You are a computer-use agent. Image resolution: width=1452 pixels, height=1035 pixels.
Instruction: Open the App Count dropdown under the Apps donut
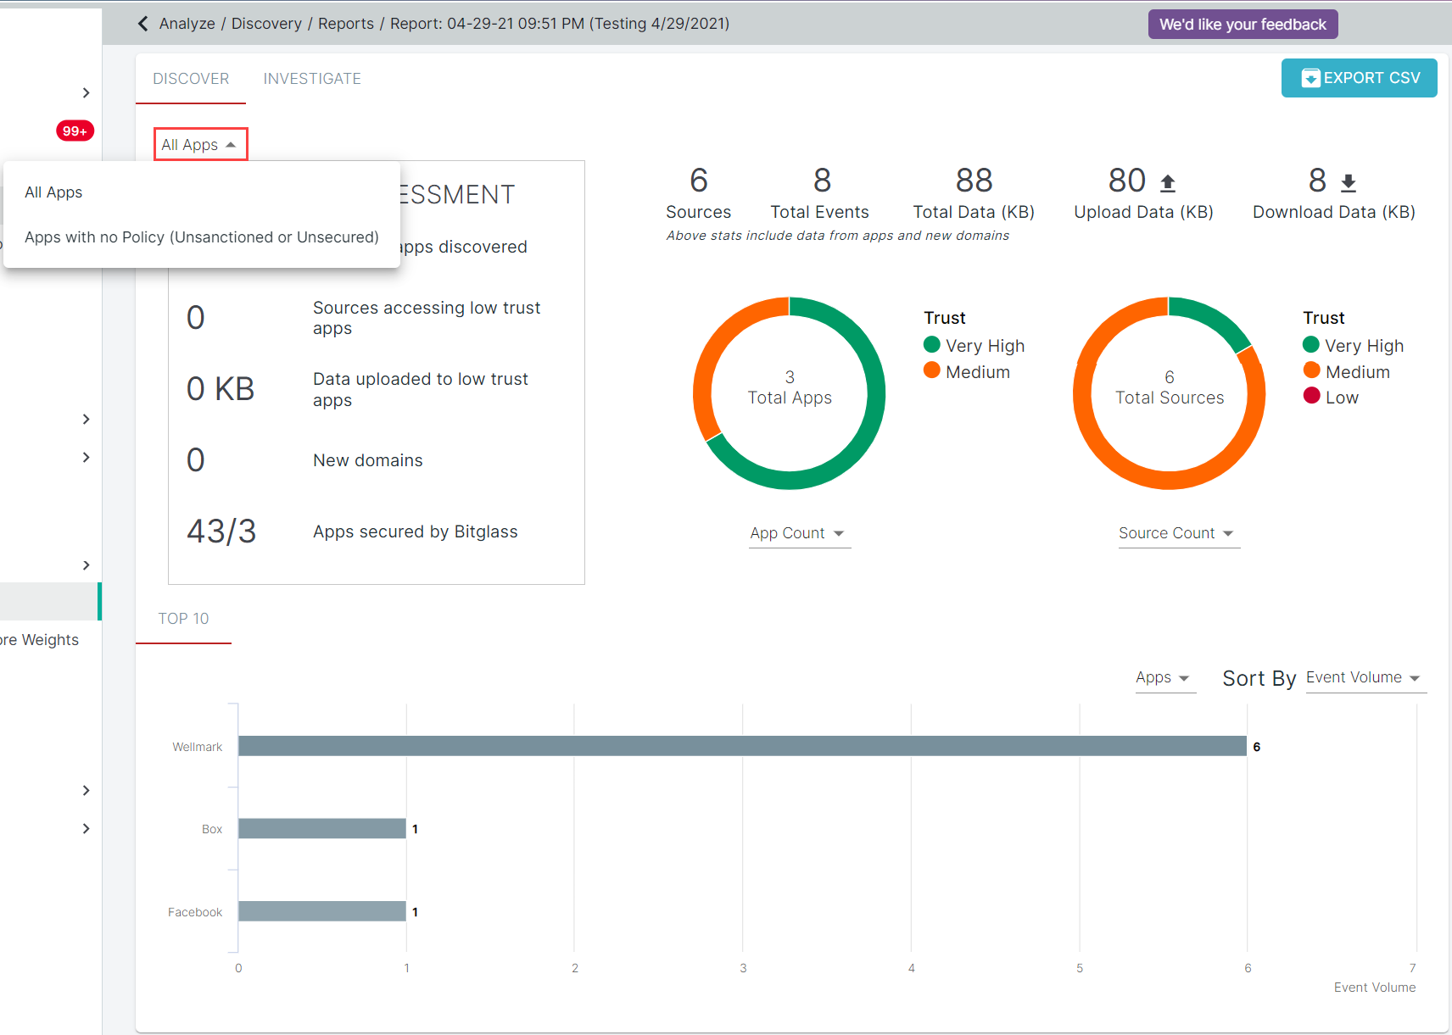798,532
